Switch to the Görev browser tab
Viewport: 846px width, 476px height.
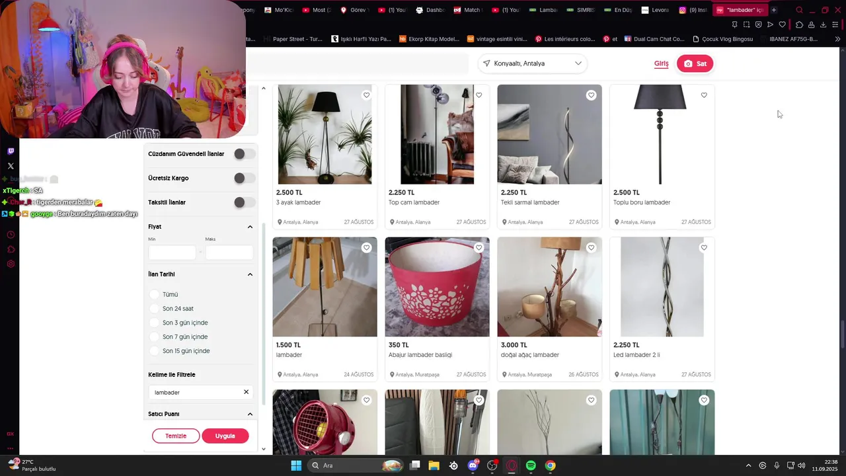[x=355, y=10]
